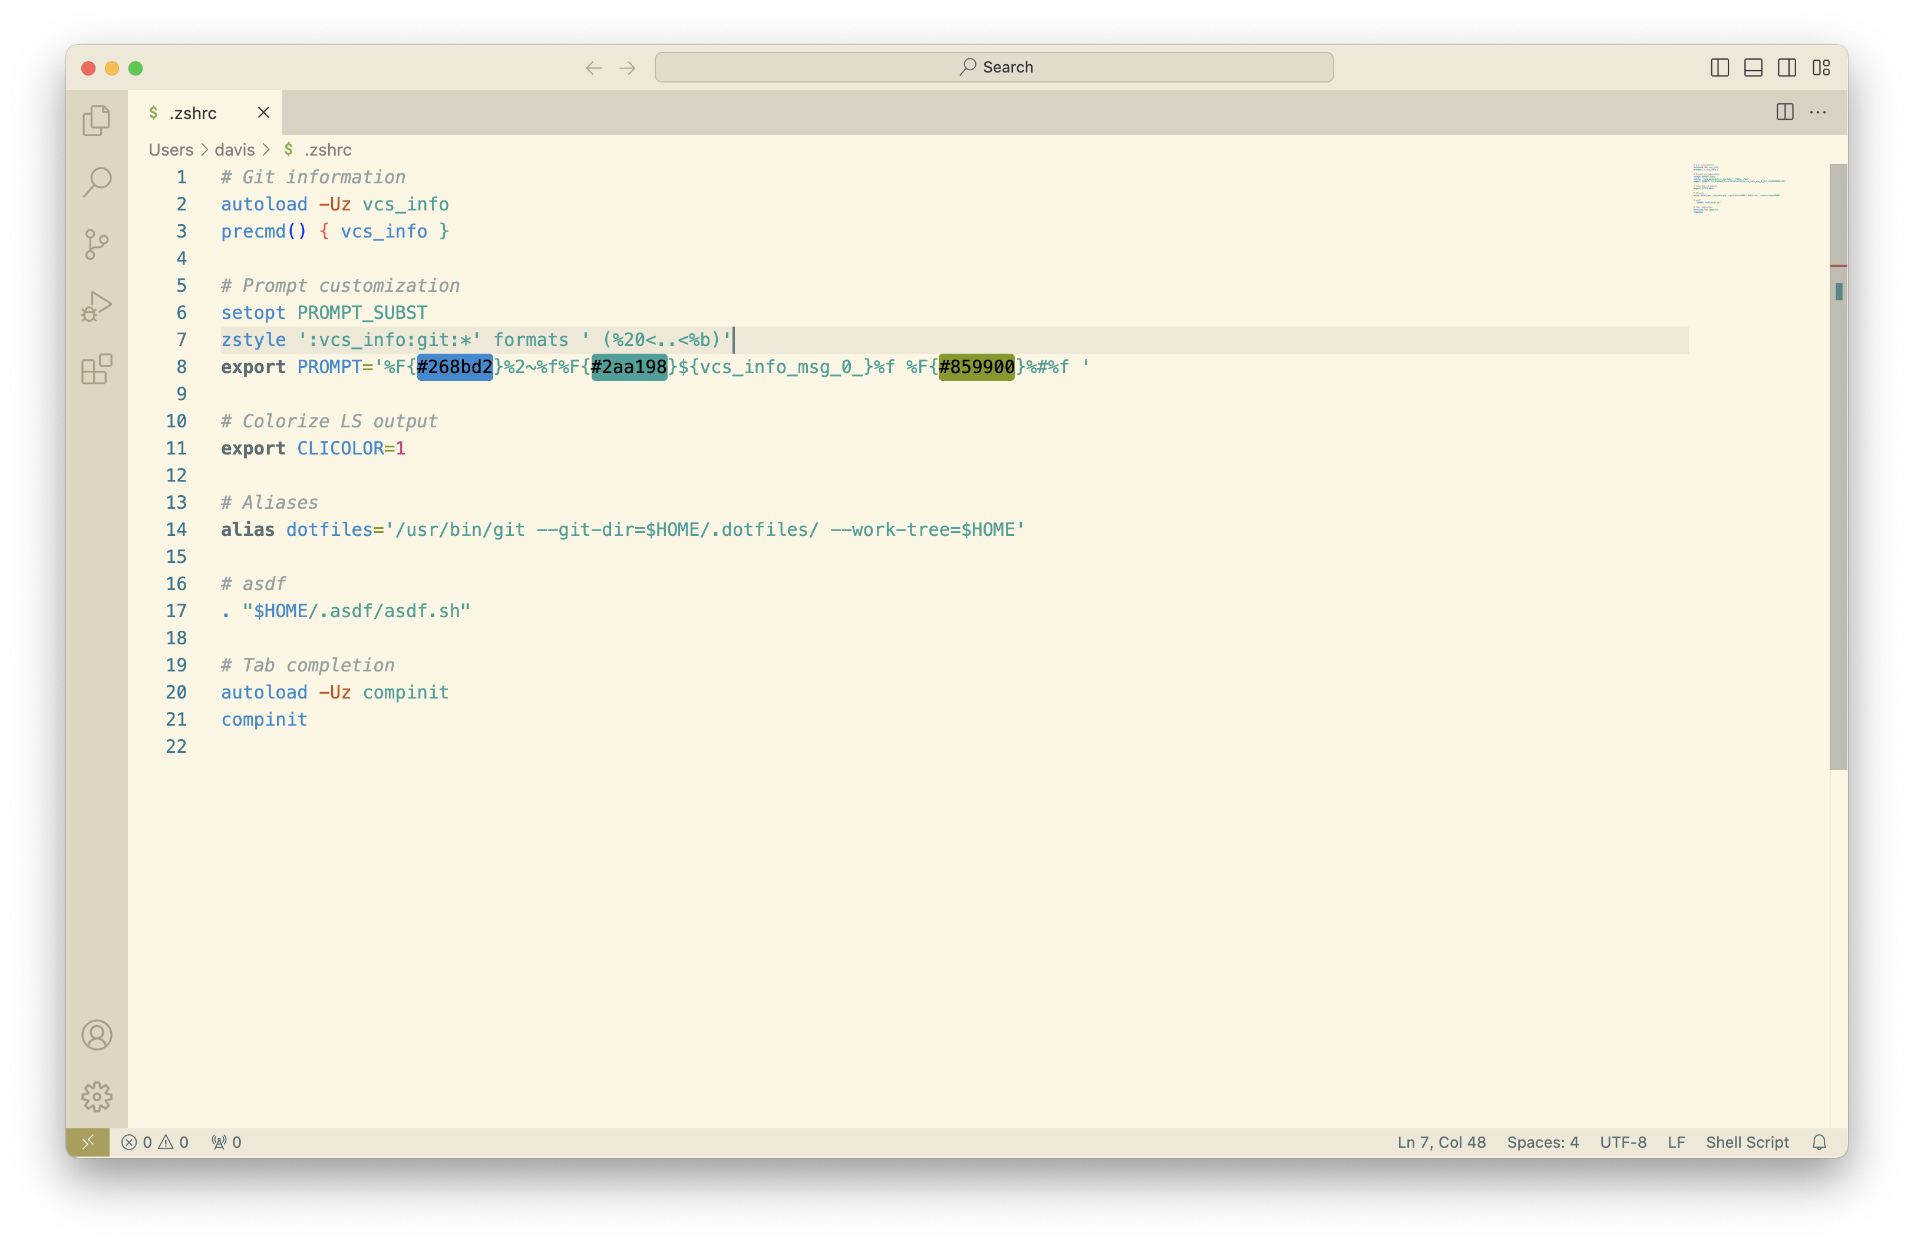This screenshot has height=1245, width=1914.
Task: Go back with the left arrow
Action: coord(593,68)
